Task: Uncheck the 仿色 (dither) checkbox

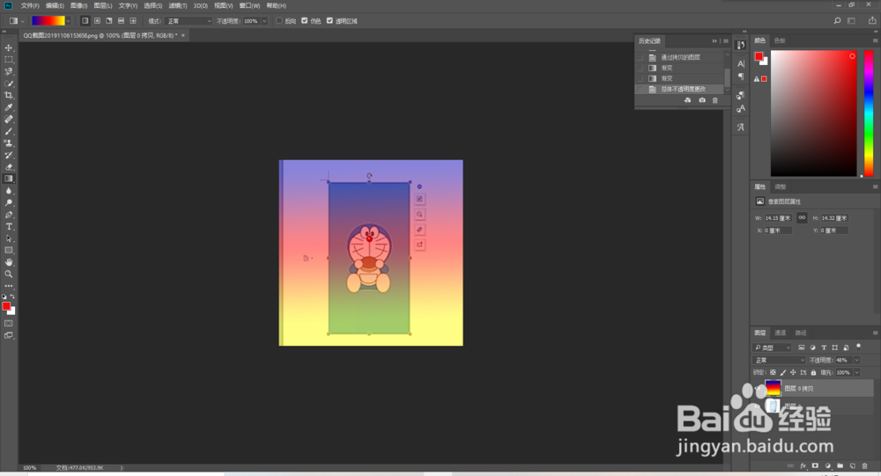Action: pyautogui.click(x=305, y=21)
